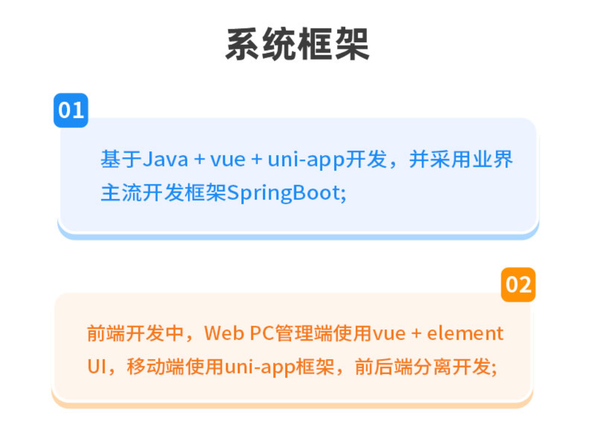
Task: Click the light blue bottom edge of card 01
Action: click(298, 237)
